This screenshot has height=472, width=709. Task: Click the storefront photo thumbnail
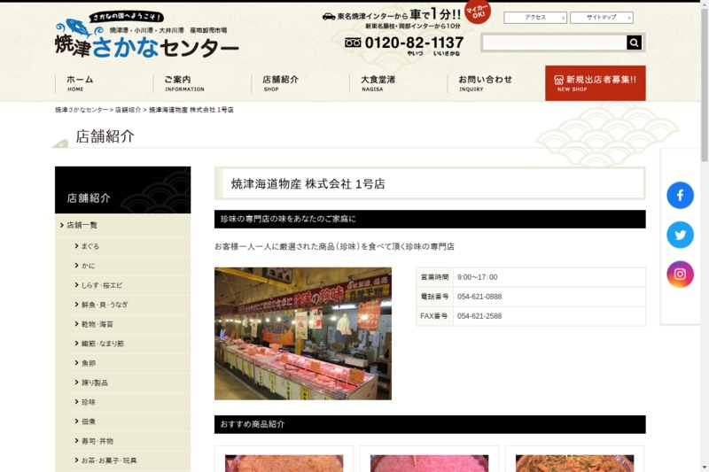coord(302,334)
